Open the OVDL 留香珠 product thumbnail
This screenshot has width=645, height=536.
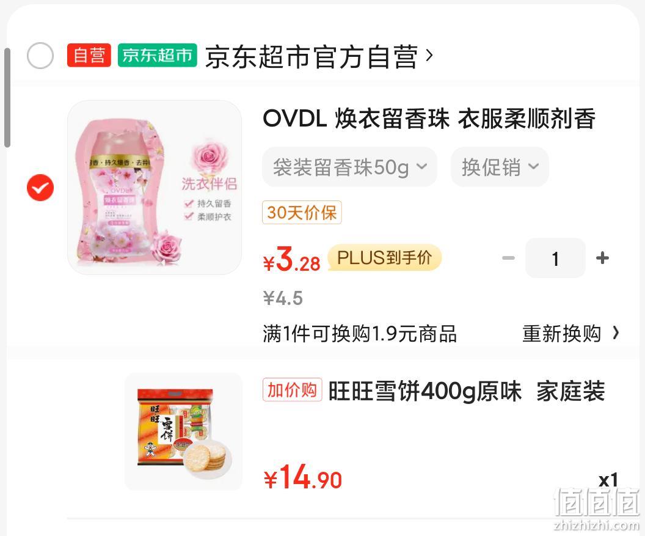(155, 188)
